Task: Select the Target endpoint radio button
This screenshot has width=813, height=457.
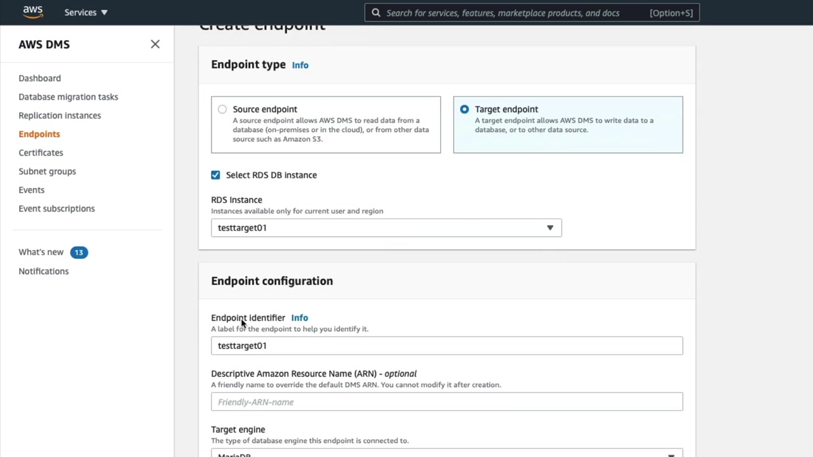Action: coord(464,110)
